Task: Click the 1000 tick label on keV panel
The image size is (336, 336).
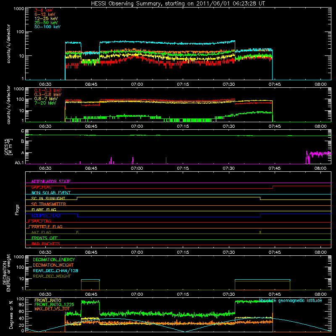Action: [x=19, y=9]
